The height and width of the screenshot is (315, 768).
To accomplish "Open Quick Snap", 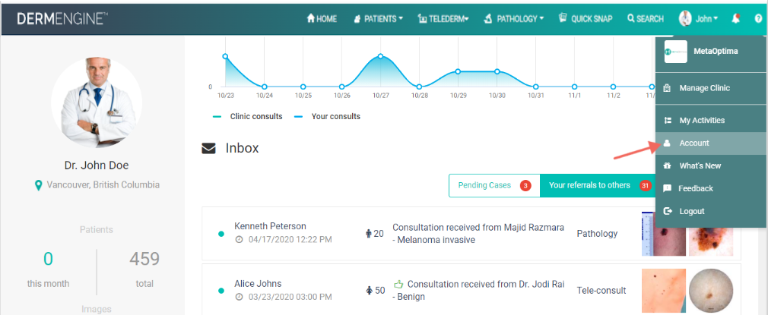I will pyautogui.click(x=586, y=19).
